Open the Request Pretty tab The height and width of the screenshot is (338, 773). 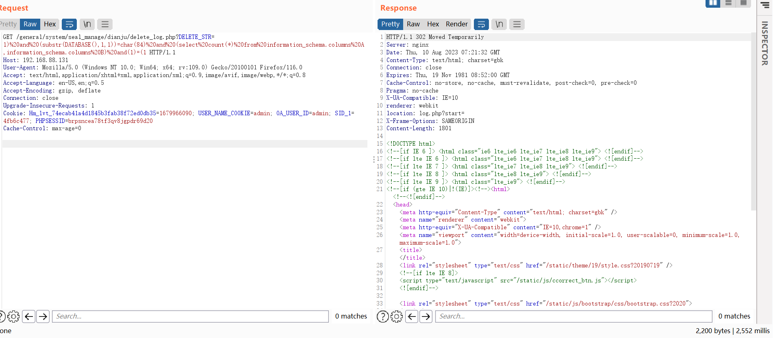[9, 24]
